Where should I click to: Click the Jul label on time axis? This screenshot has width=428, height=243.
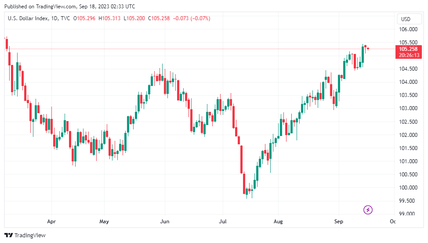click(223, 222)
